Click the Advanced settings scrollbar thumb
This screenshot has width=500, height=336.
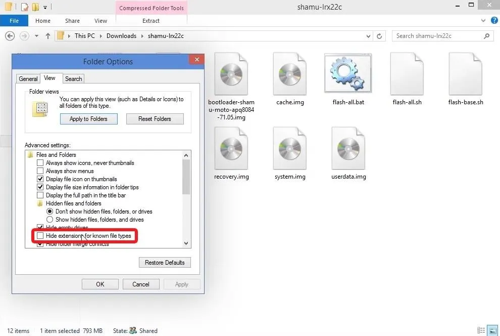pyautogui.click(x=186, y=177)
